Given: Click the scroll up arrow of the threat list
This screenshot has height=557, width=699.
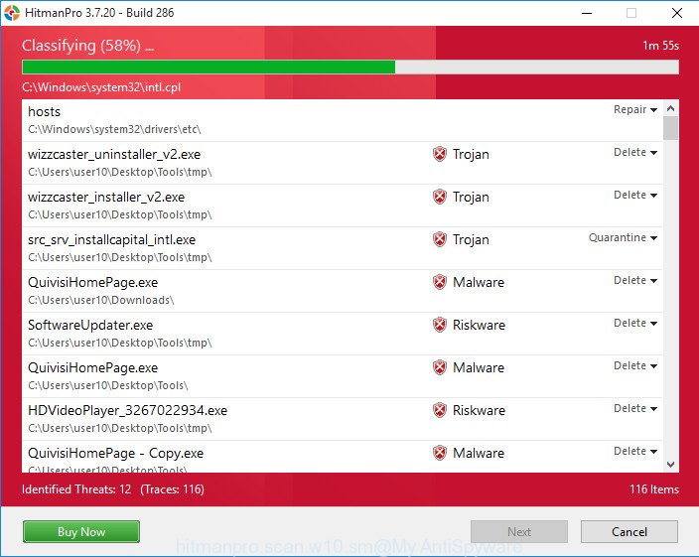Looking at the screenshot, I should [670, 108].
